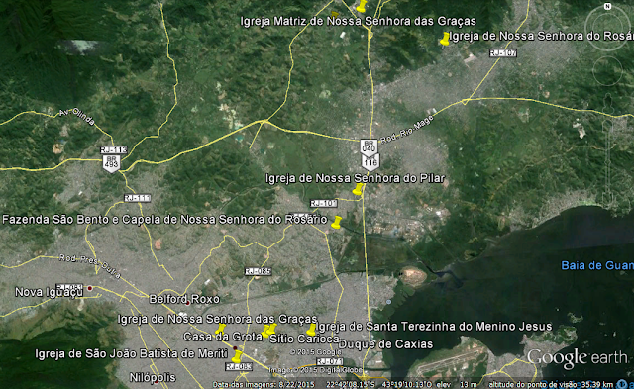Click the BR 040 highway shield
Image resolution: width=634 pixels, height=389 pixels.
point(369,147)
